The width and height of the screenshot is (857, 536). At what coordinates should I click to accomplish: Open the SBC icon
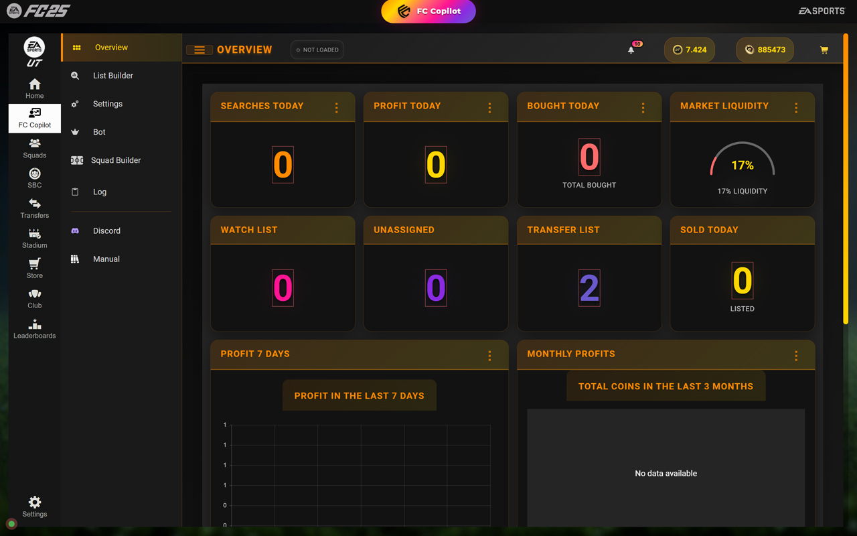(35, 174)
